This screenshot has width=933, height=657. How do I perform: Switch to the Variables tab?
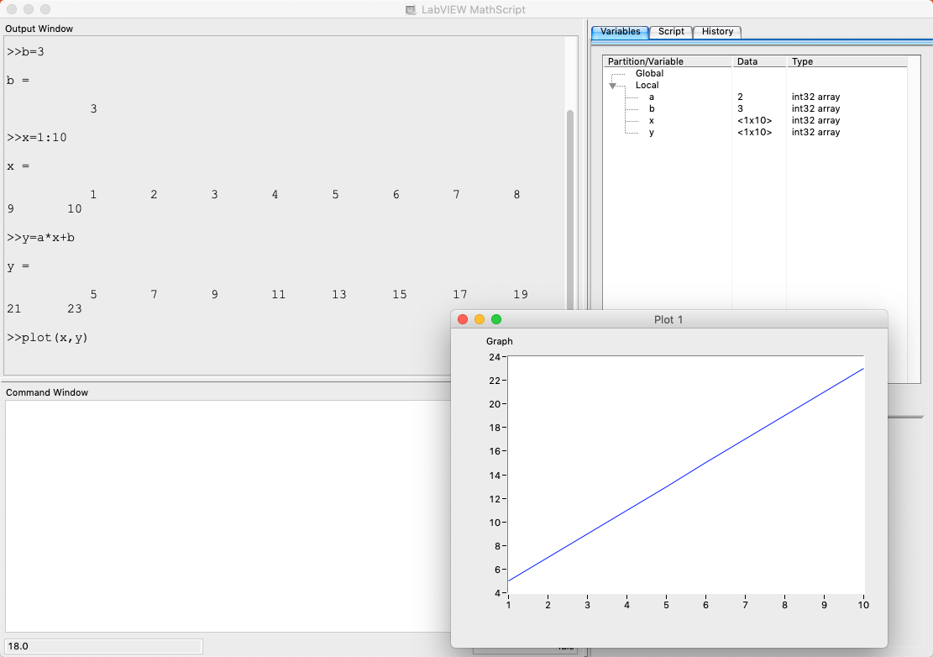pyautogui.click(x=620, y=32)
